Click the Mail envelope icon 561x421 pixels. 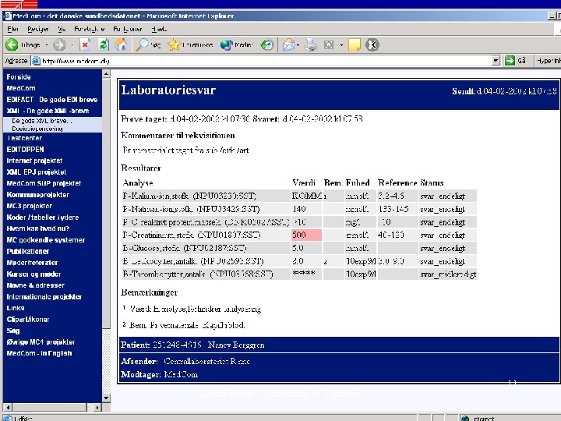click(288, 44)
